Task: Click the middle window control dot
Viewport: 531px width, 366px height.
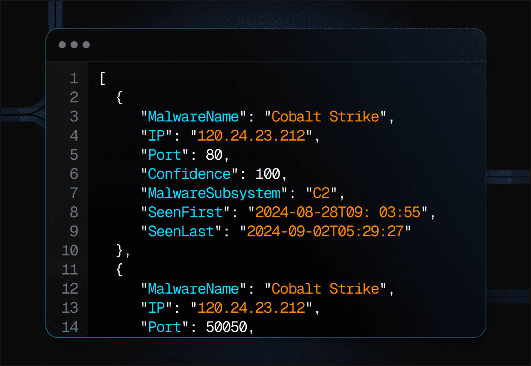Action: tap(74, 45)
